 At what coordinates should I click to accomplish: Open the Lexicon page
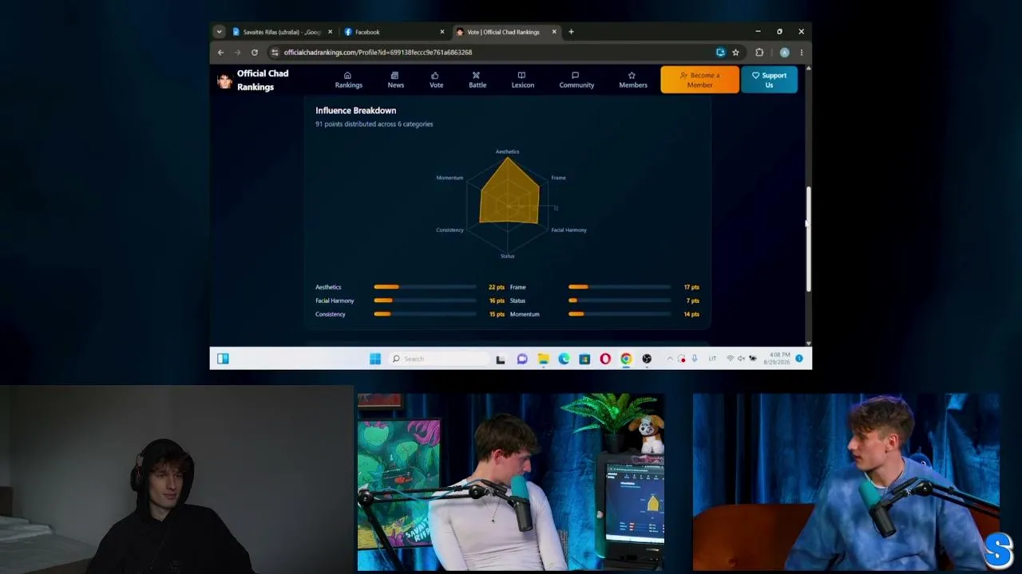tap(522, 80)
